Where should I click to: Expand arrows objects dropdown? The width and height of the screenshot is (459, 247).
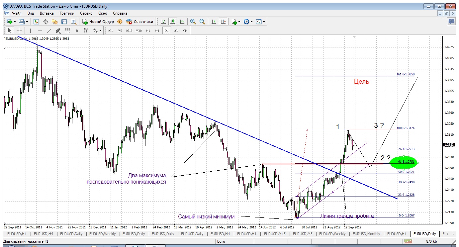[x=101, y=31]
